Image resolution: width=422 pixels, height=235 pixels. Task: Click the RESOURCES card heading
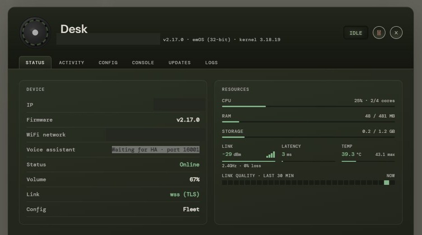point(236,89)
